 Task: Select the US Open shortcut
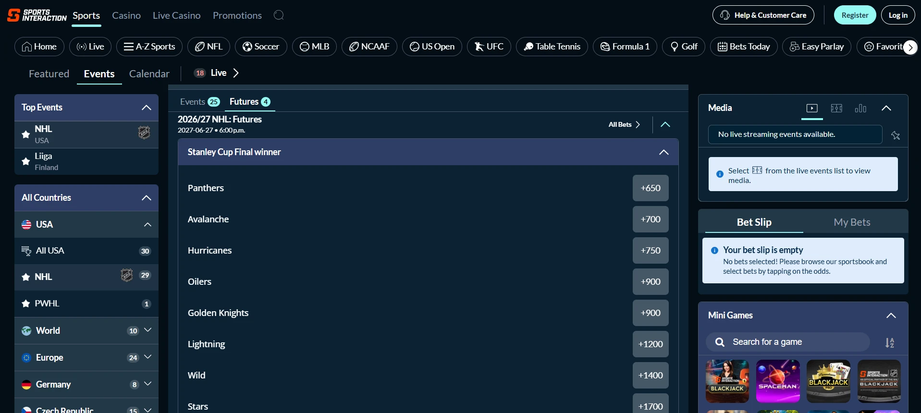(x=432, y=47)
